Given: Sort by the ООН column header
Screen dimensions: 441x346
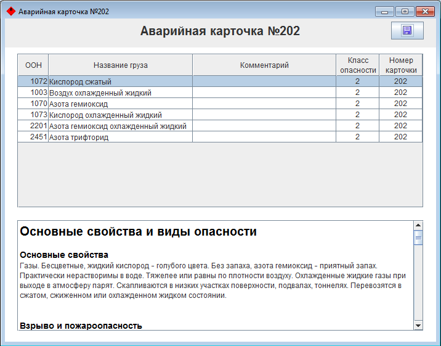Looking at the screenshot, I should click(x=33, y=65).
